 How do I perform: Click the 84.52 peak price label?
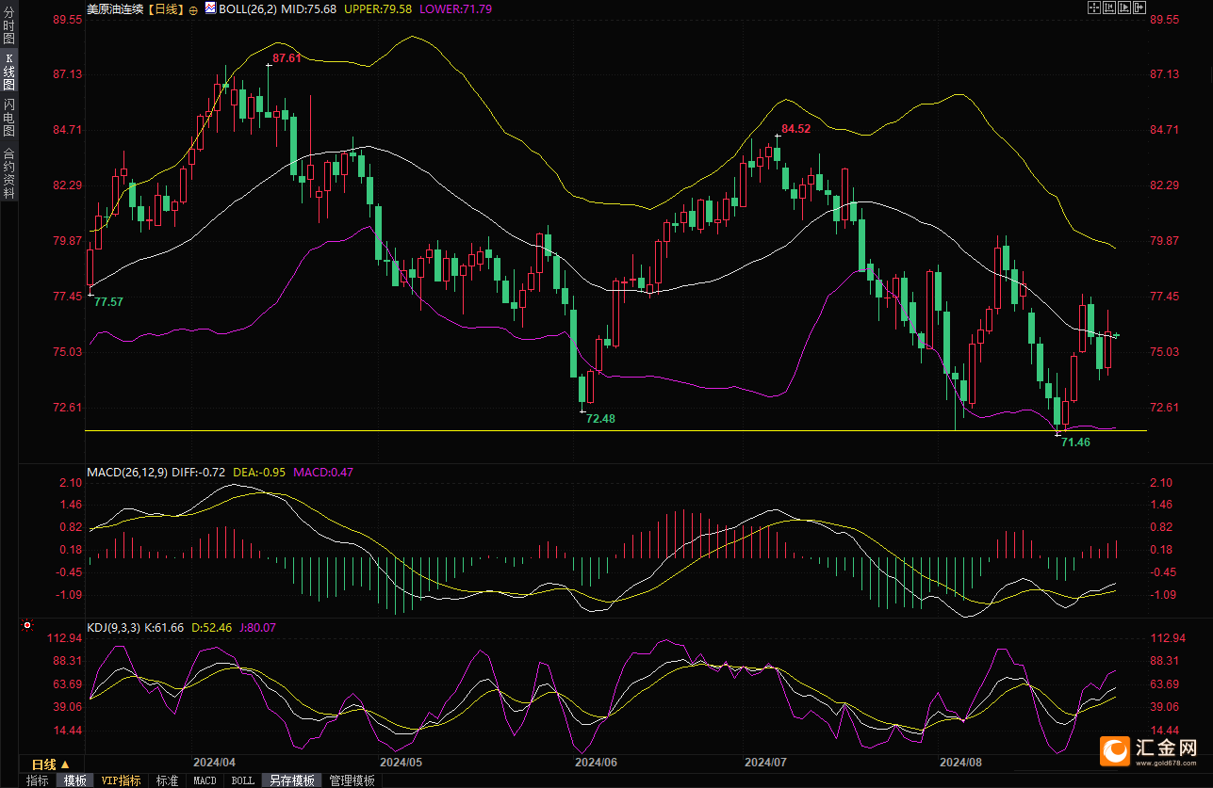[795, 129]
